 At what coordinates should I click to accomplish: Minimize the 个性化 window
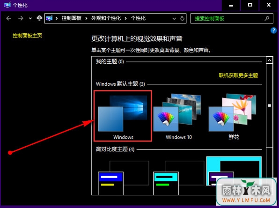231,5
